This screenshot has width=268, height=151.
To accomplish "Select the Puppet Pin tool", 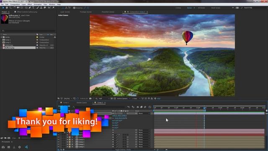I will coord(53,8).
